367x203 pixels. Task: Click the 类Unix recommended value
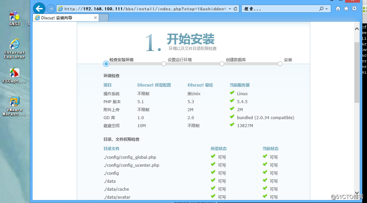194,94
